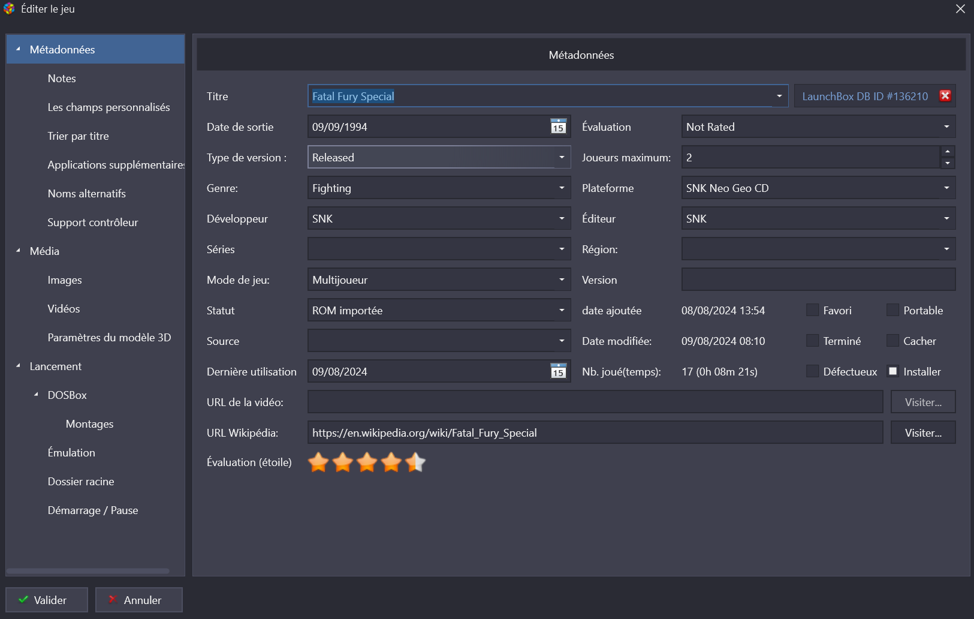Open the Région dropdown
This screenshot has width=974, height=619.
point(818,249)
